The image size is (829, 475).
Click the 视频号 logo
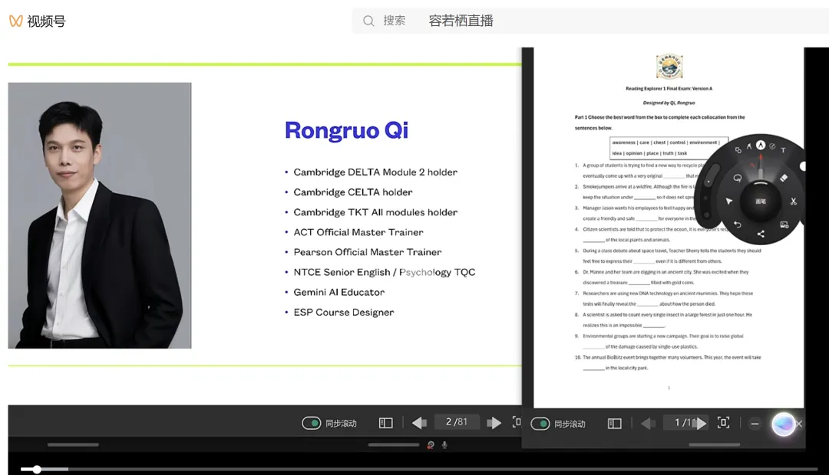(37, 21)
